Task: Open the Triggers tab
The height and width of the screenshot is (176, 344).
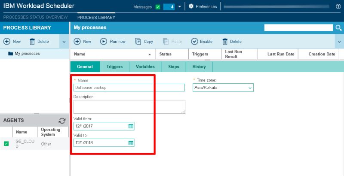Action: (114, 67)
